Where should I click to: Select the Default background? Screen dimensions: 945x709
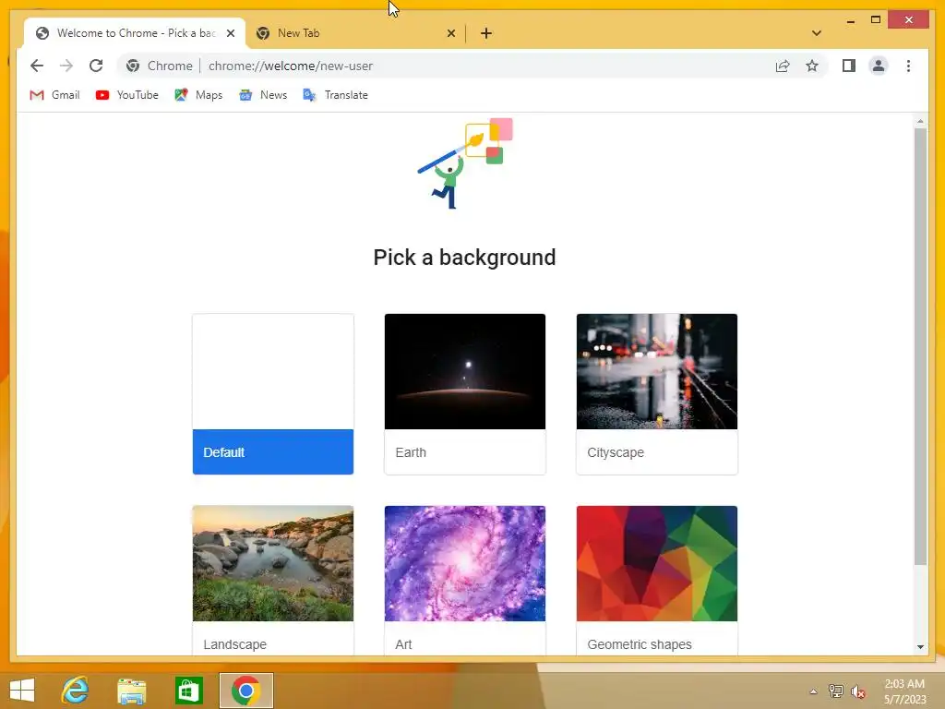pyautogui.click(x=273, y=394)
